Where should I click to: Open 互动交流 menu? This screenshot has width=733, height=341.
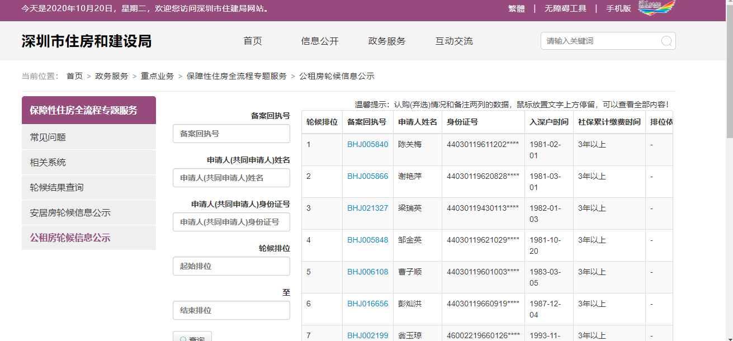[454, 41]
